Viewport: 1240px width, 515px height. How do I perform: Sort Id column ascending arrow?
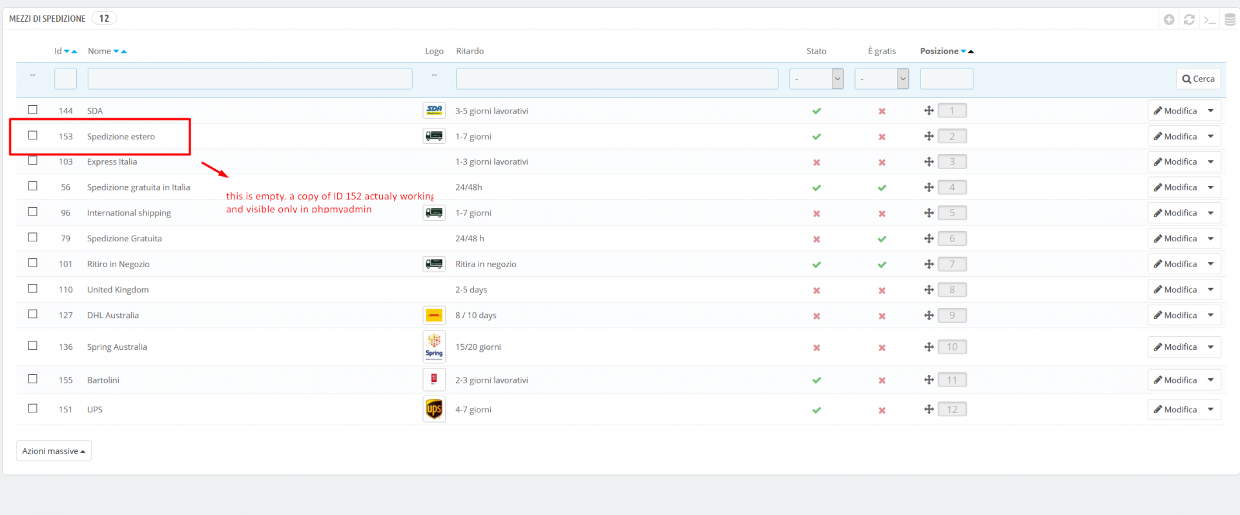(x=74, y=52)
